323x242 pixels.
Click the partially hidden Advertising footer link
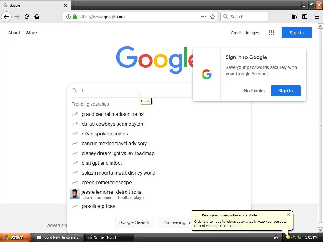[x=57, y=225]
